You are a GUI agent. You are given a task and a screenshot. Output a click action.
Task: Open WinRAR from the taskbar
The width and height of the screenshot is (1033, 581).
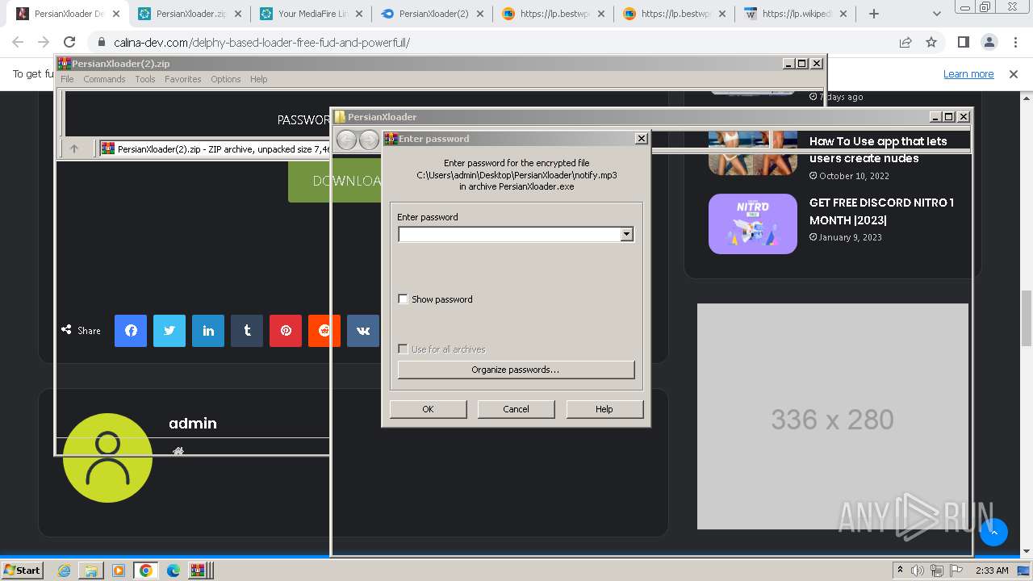(x=199, y=571)
